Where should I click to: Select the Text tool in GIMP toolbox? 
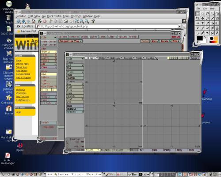coord(202,23)
